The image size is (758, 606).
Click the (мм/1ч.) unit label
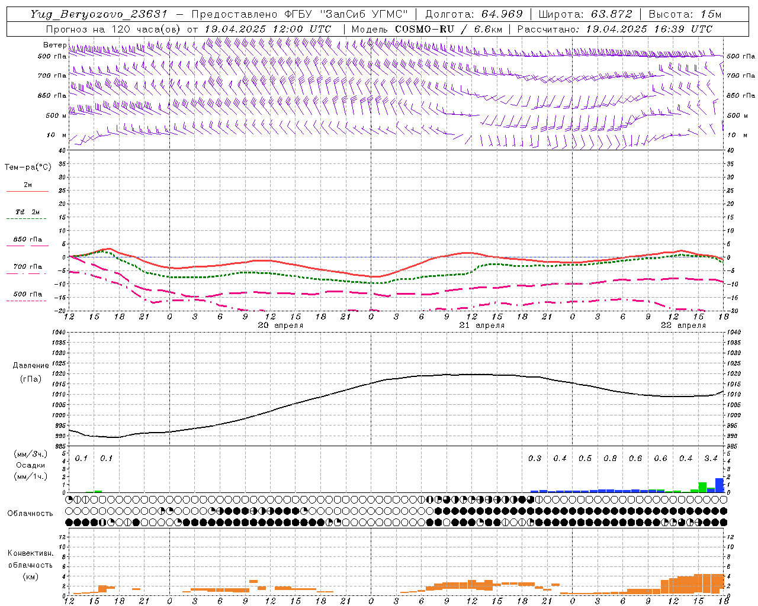pyautogui.click(x=31, y=476)
